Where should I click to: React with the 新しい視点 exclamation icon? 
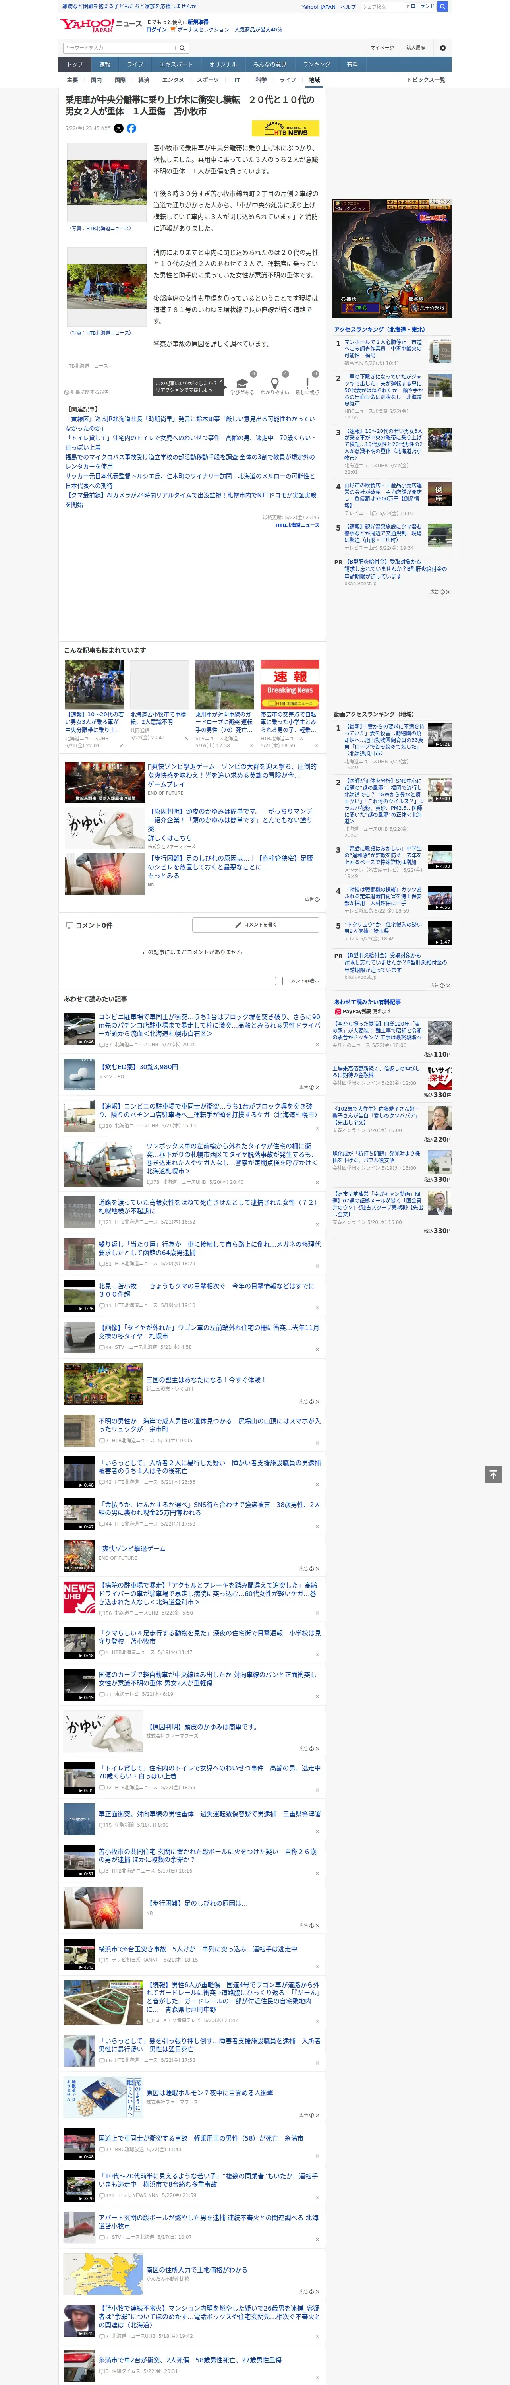pos(307,382)
